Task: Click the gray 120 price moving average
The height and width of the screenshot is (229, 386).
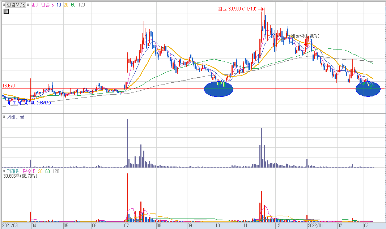Action: click(x=81, y=5)
